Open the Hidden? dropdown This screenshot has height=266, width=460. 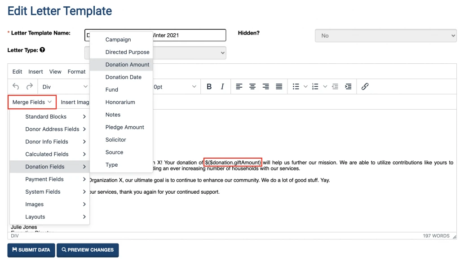(x=385, y=35)
